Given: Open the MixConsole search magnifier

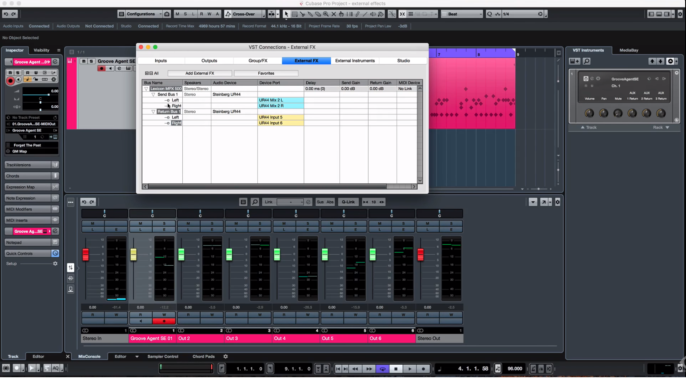Looking at the screenshot, I should [255, 202].
